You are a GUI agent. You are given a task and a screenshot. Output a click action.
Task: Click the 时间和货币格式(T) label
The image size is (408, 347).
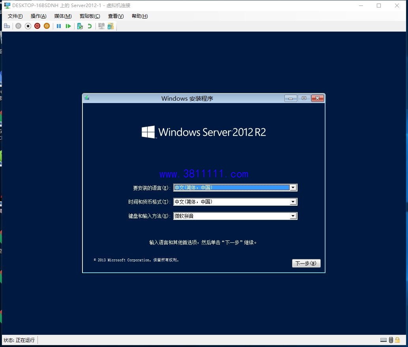(150, 202)
